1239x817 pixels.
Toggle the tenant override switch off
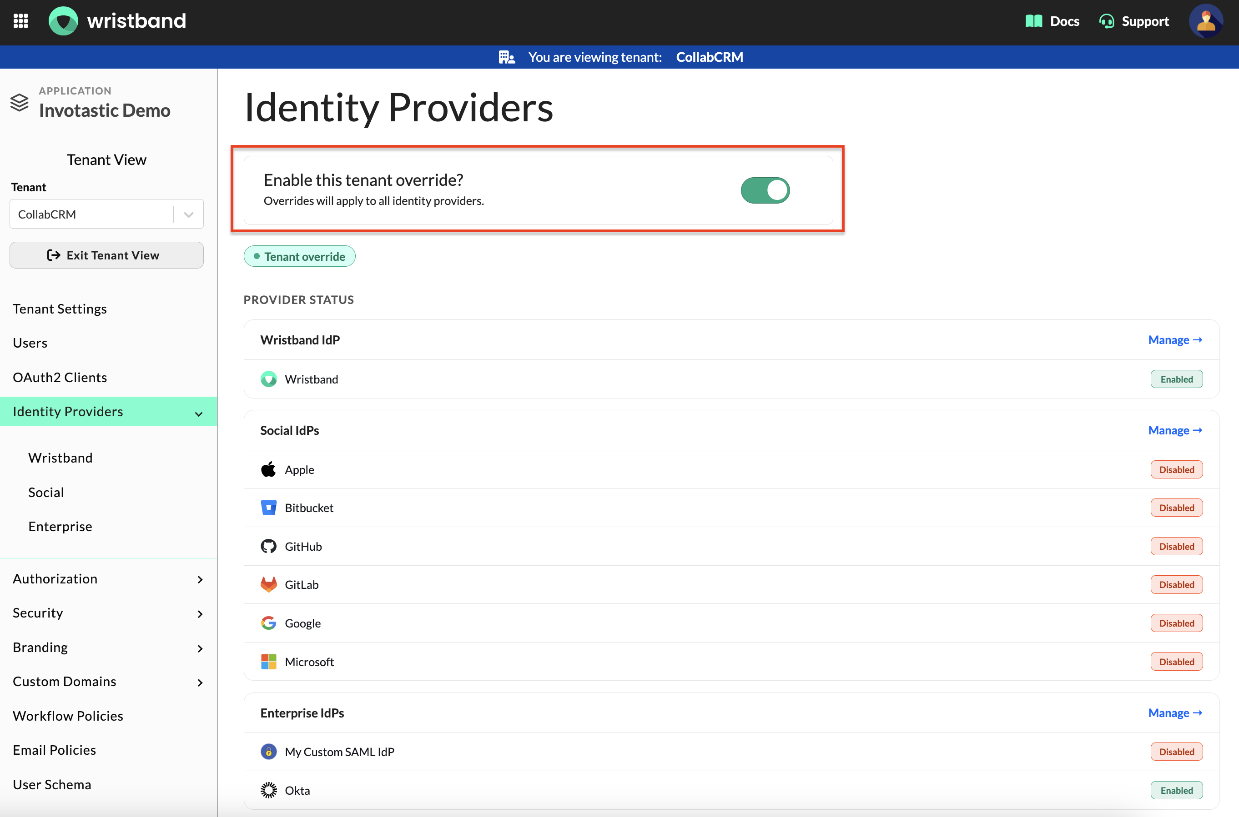pos(765,190)
